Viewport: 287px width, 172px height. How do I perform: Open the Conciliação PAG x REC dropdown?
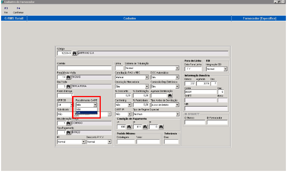point(147,77)
